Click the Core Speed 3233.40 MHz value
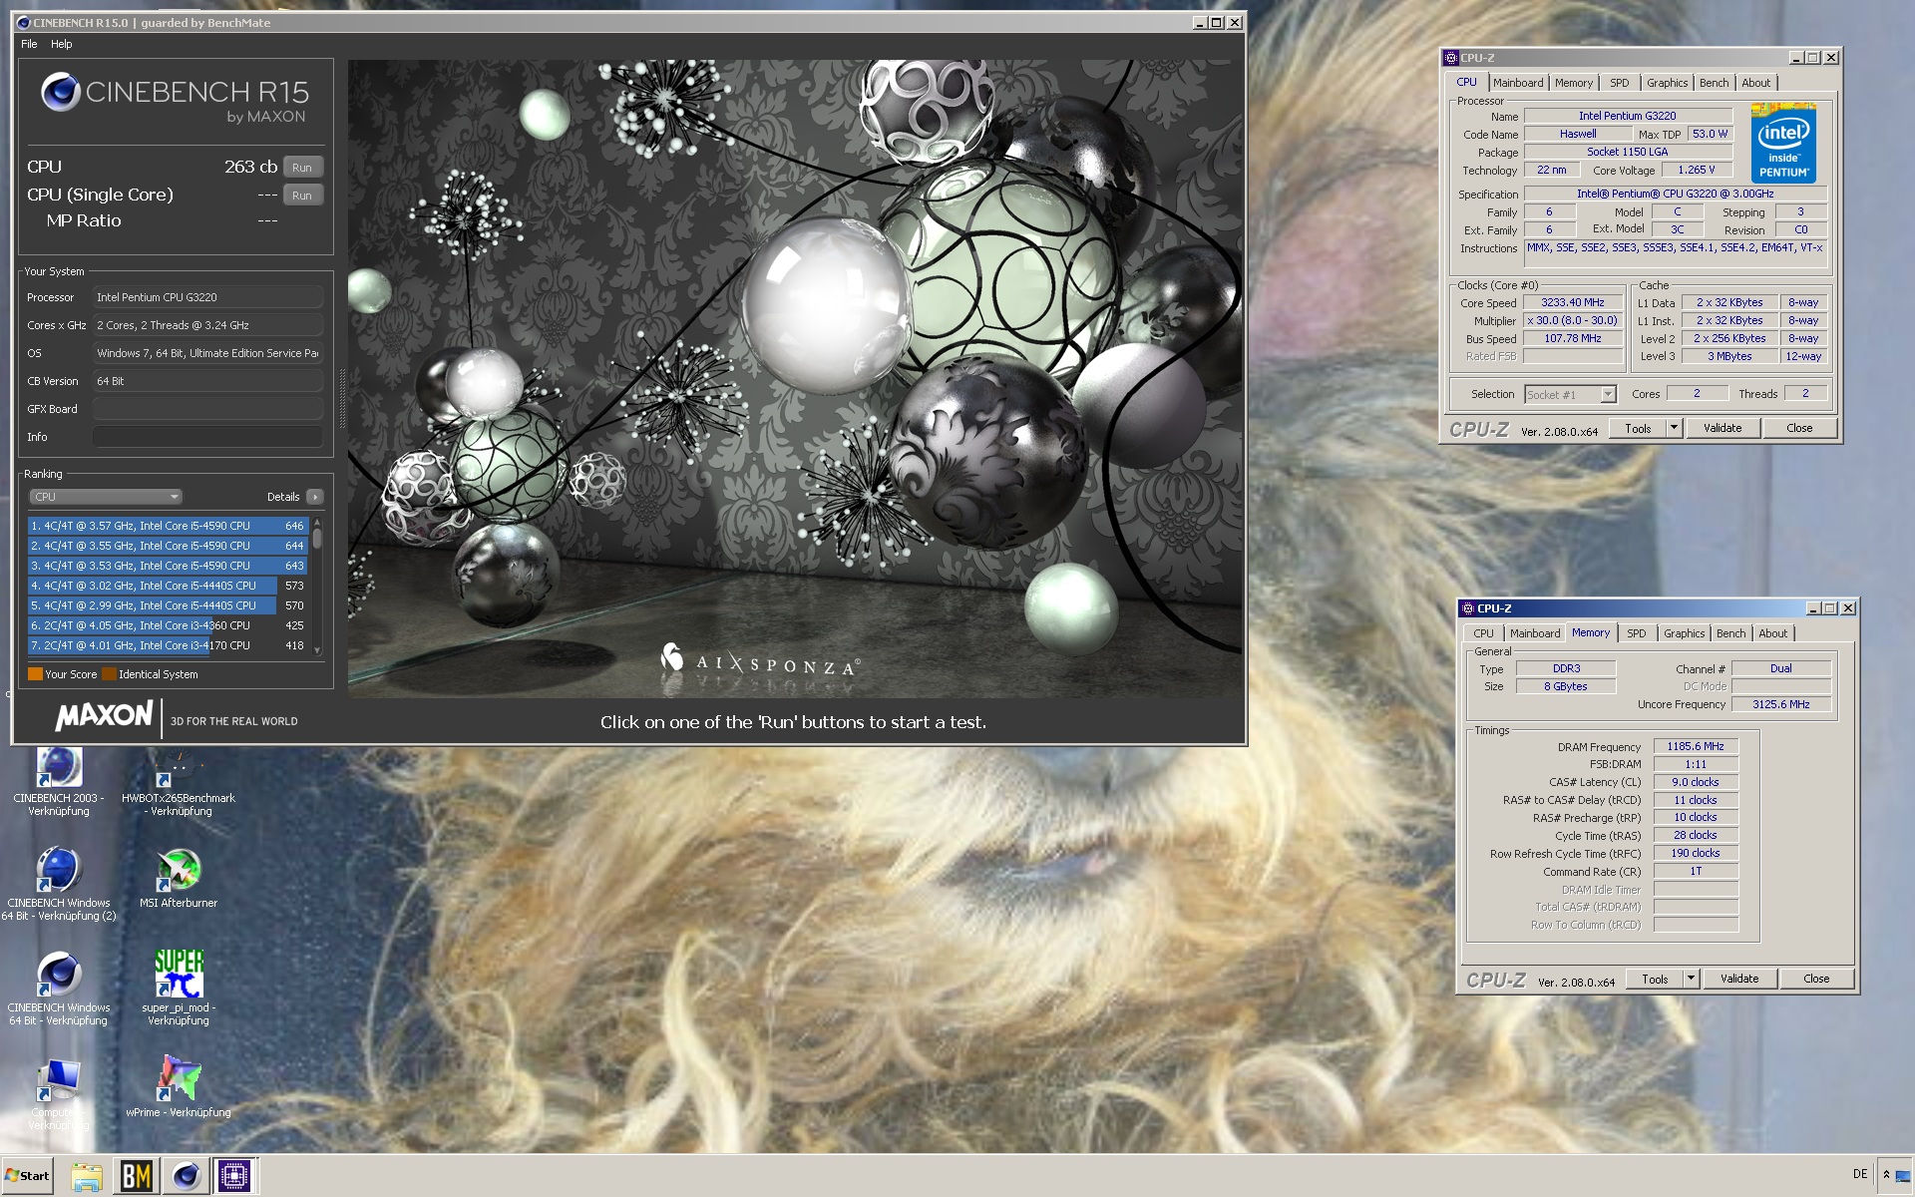 click(1573, 302)
